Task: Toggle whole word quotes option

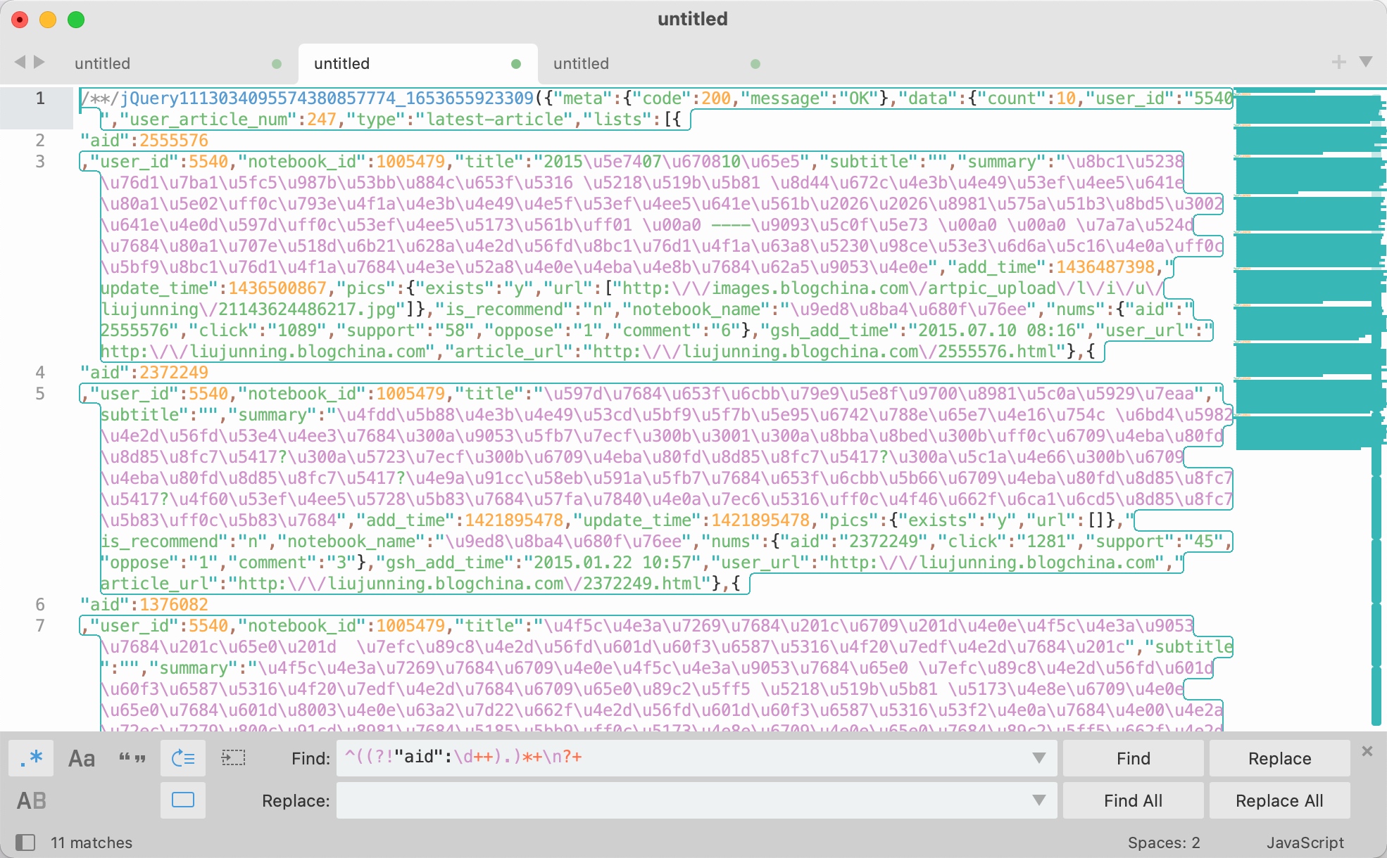Action: pyautogui.click(x=132, y=758)
